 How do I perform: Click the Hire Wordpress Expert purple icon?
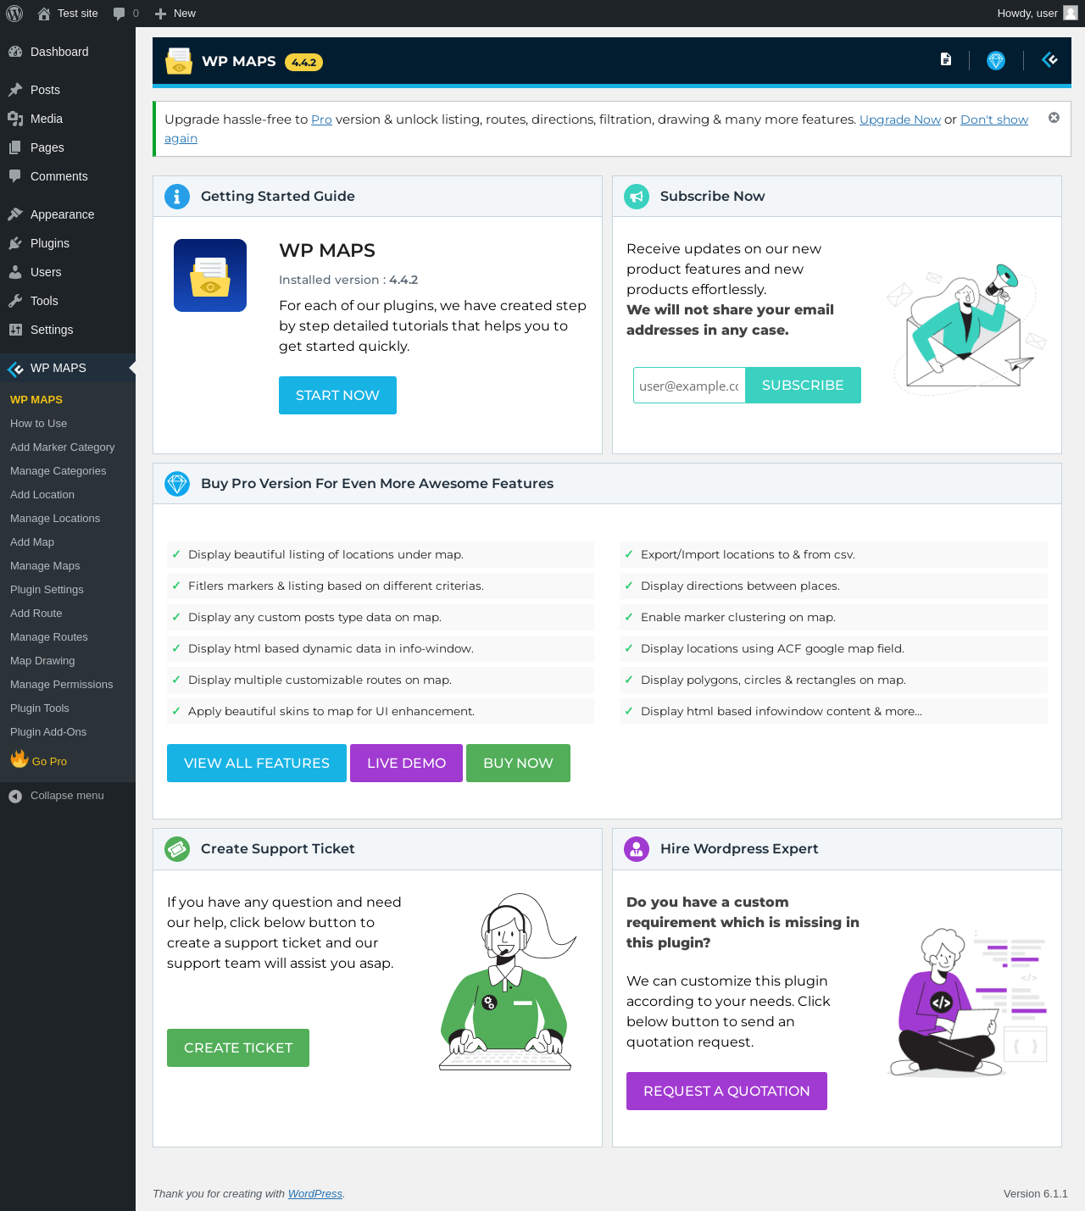point(637,849)
